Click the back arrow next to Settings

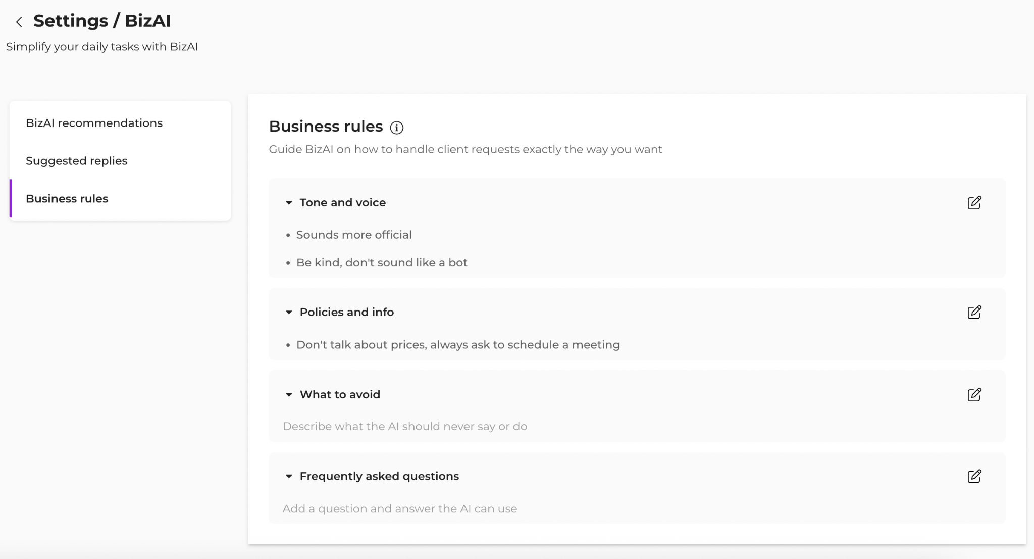[19, 22]
